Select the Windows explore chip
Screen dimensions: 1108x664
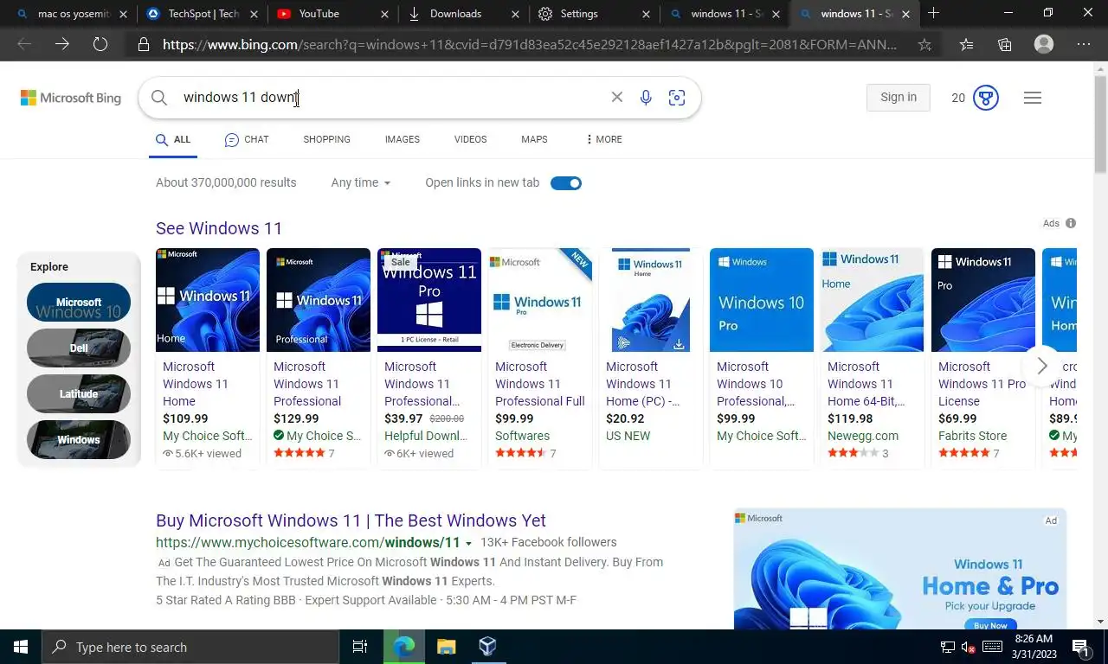click(x=79, y=440)
